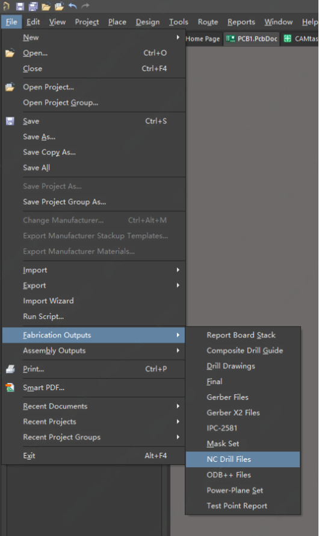Click the PCB document icon on PCB1.PcbDoc tab
Screen dimensions: 319x536
tap(231, 39)
